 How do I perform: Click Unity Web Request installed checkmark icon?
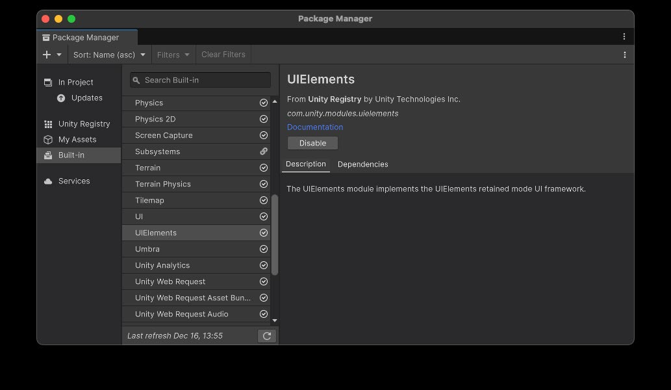pos(264,282)
